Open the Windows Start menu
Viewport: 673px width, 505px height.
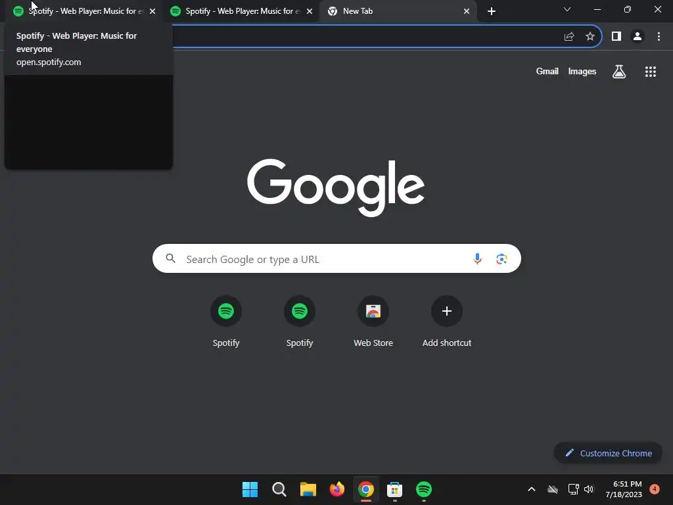[x=250, y=489]
